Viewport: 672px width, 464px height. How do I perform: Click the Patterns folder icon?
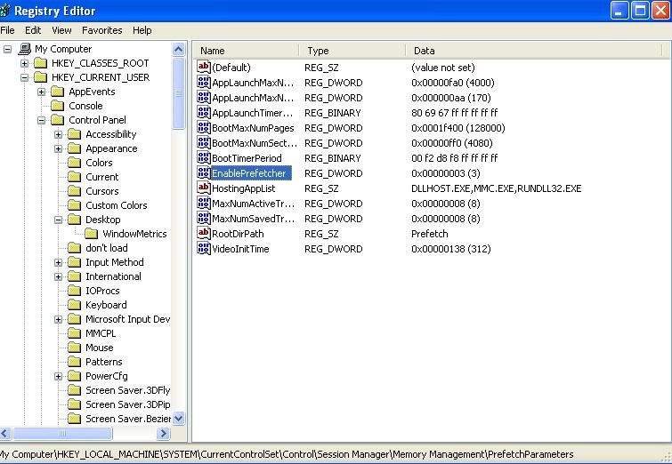click(x=75, y=362)
